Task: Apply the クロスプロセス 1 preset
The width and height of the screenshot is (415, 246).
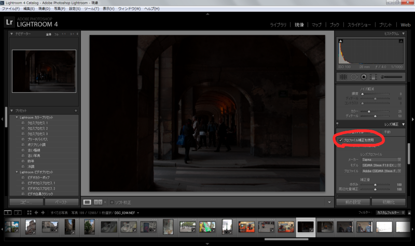Action: point(37,123)
